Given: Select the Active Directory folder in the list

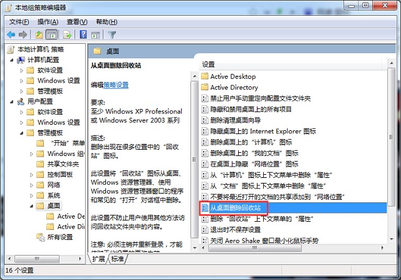Looking at the screenshot, I should click(x=234, y=88).
